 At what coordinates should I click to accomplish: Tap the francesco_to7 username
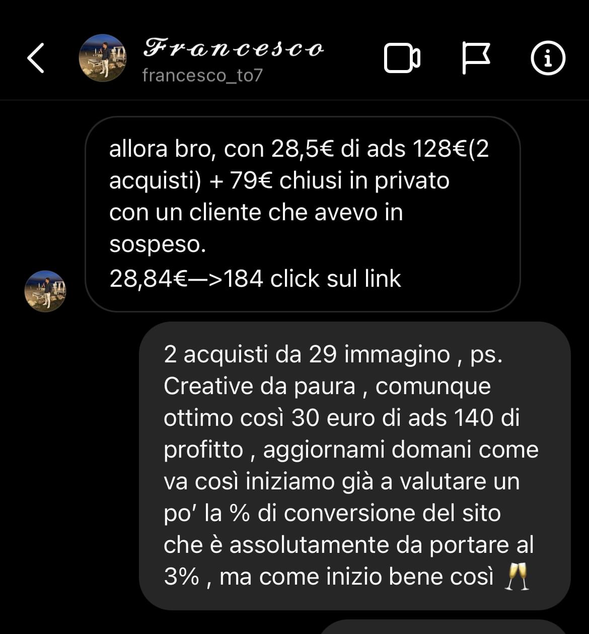(x=202, y=76)
